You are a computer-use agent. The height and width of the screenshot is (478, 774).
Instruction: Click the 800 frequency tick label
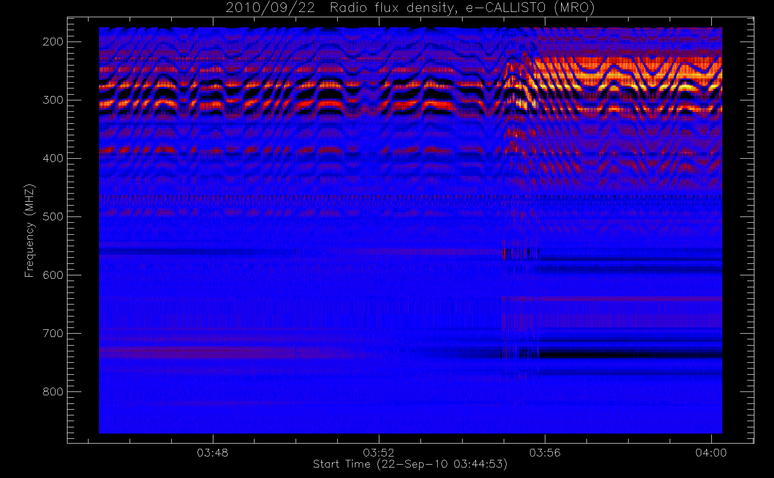coord(53,391)
